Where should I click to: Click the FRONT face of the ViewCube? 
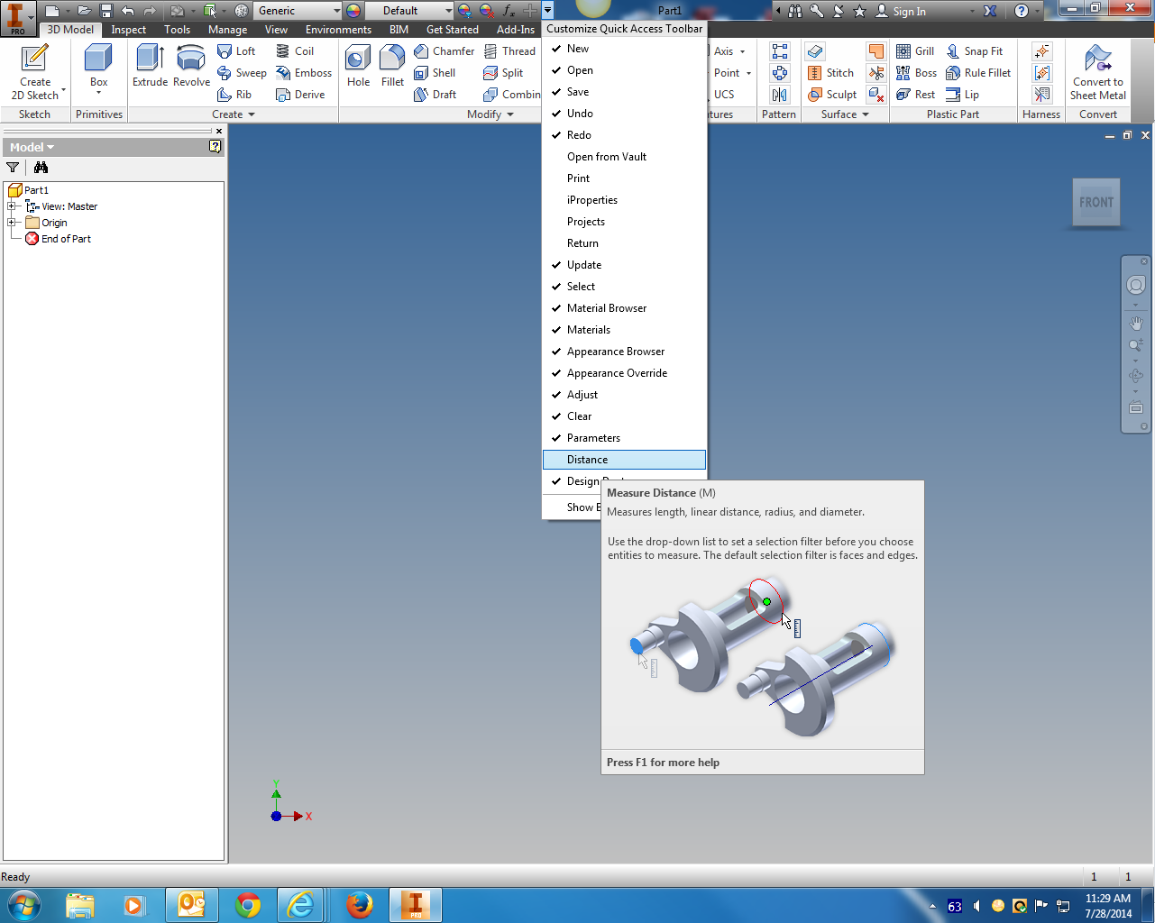point(1095,202)
